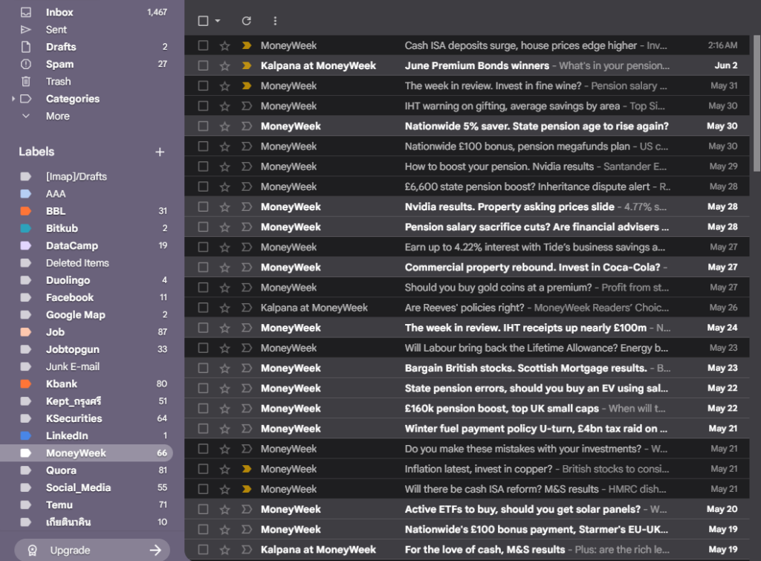Open the Drafts folder

click(x=86, y=47)
